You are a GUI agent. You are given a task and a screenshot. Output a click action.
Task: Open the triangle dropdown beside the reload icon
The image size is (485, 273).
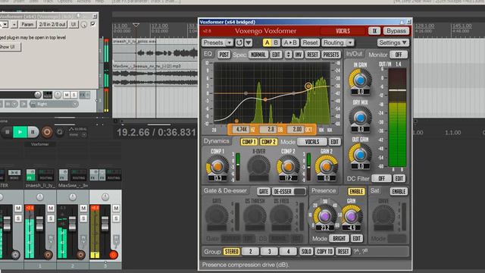(249, 42)
